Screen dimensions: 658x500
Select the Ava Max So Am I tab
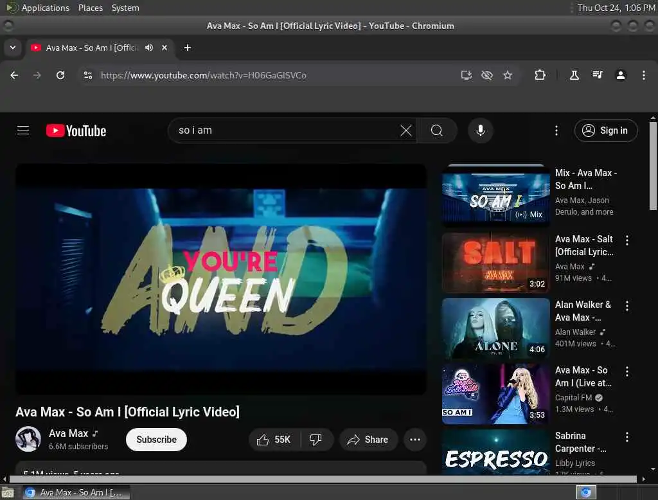point(91,48)
